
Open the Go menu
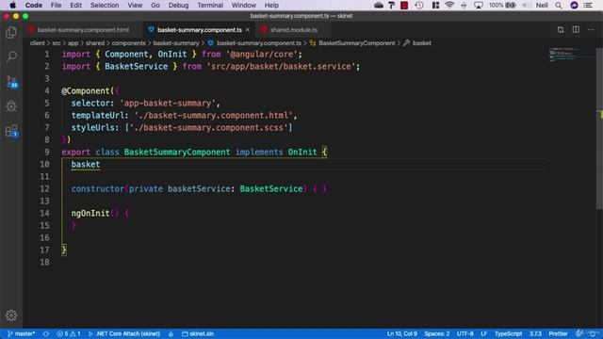point(155,5)
